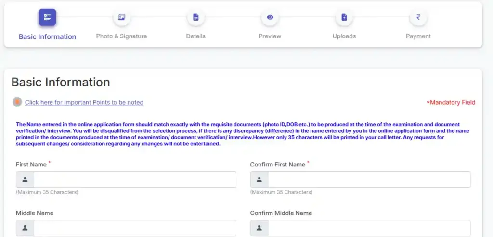Screen dimensions: 493x237
Task: Click the orange bullet icon beside important points
Action: 17,102
